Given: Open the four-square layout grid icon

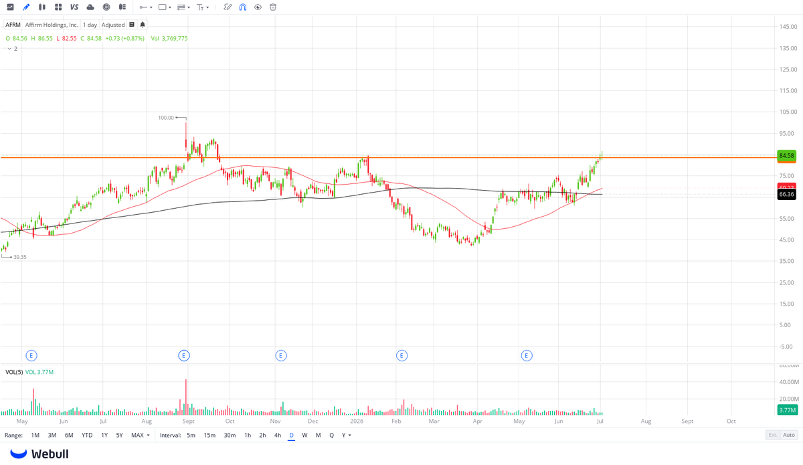Looking at the screenshot, I should 58,7.
